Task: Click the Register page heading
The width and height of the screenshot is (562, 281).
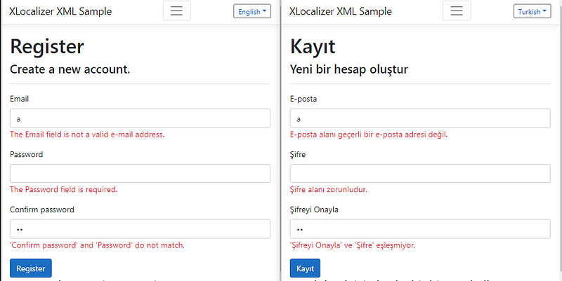Action: click(x=47, y=46)
